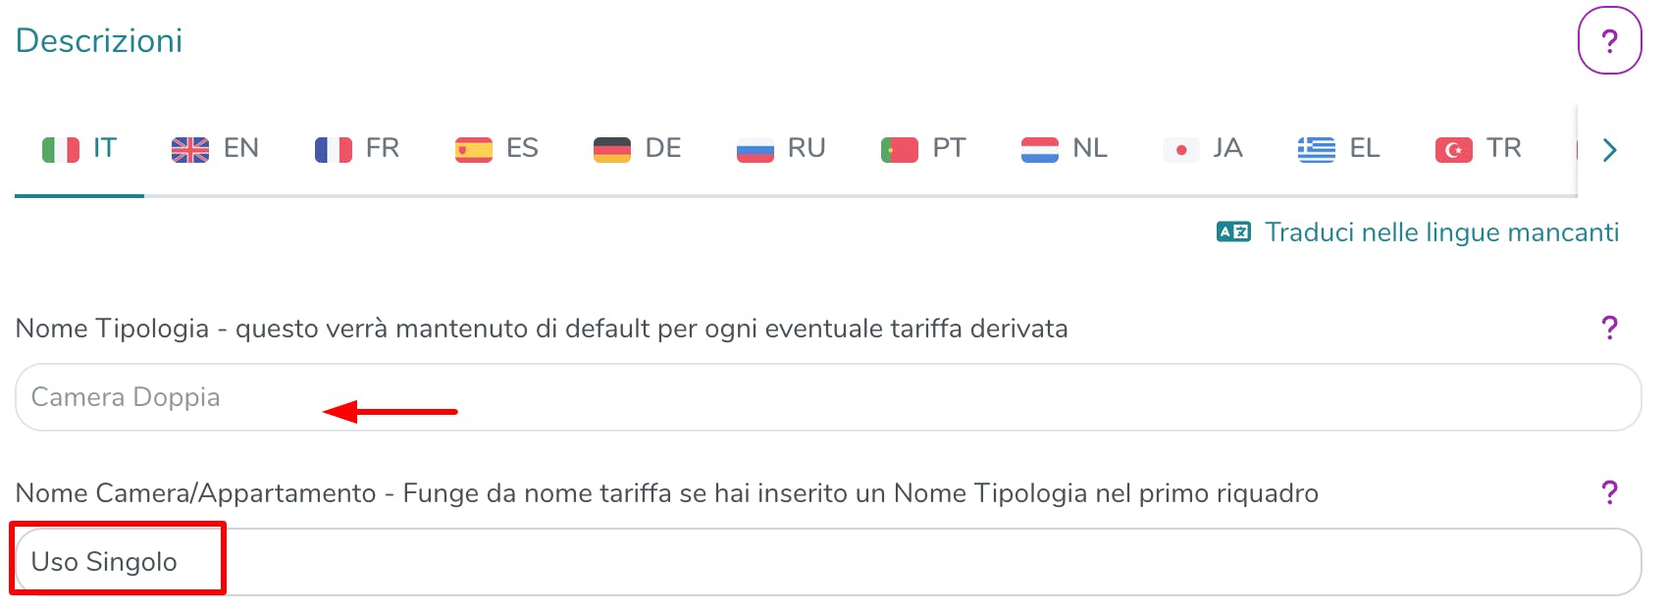Open the DE language tab

638,149
